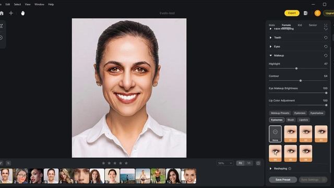Screen dimensions: 334x188
Task: Rate photo with the third star
Action: click(x=115, y=163)
